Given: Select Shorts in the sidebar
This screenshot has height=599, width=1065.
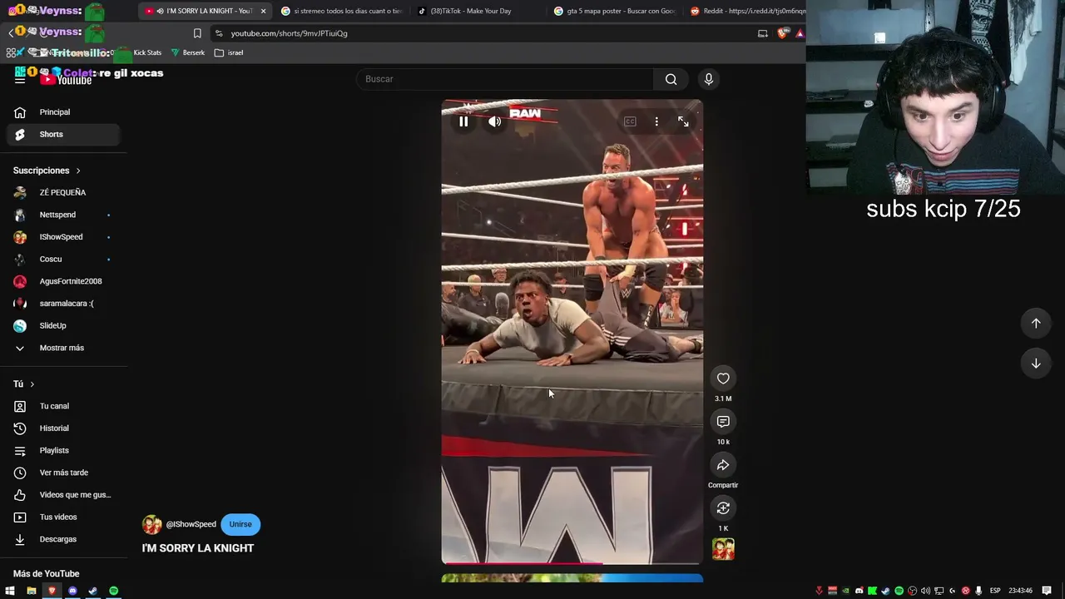Looking at the screenshot, I should tap(63, 134).
